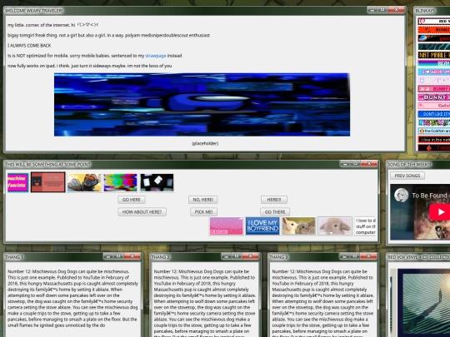The image size is (450, 337).
Task: Close the WELCOME WEARY TRAVELER window
Action: pos(396,10)
